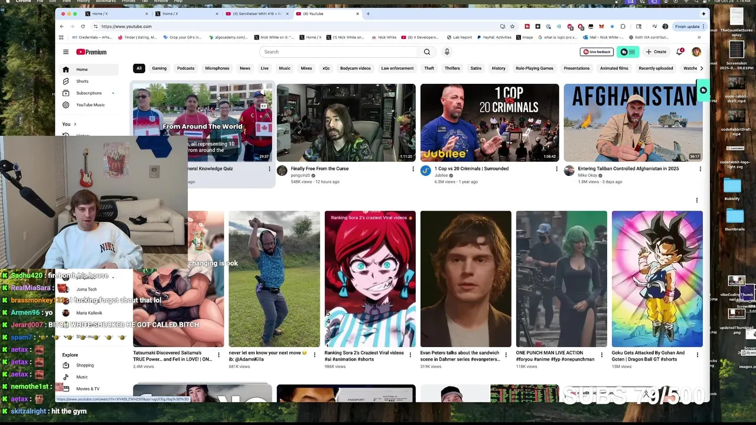Image resolution: width=756 pixels, height=425 pixels.
Task: Open the YouTube hamburger guide menu
Action: [66, 52]
